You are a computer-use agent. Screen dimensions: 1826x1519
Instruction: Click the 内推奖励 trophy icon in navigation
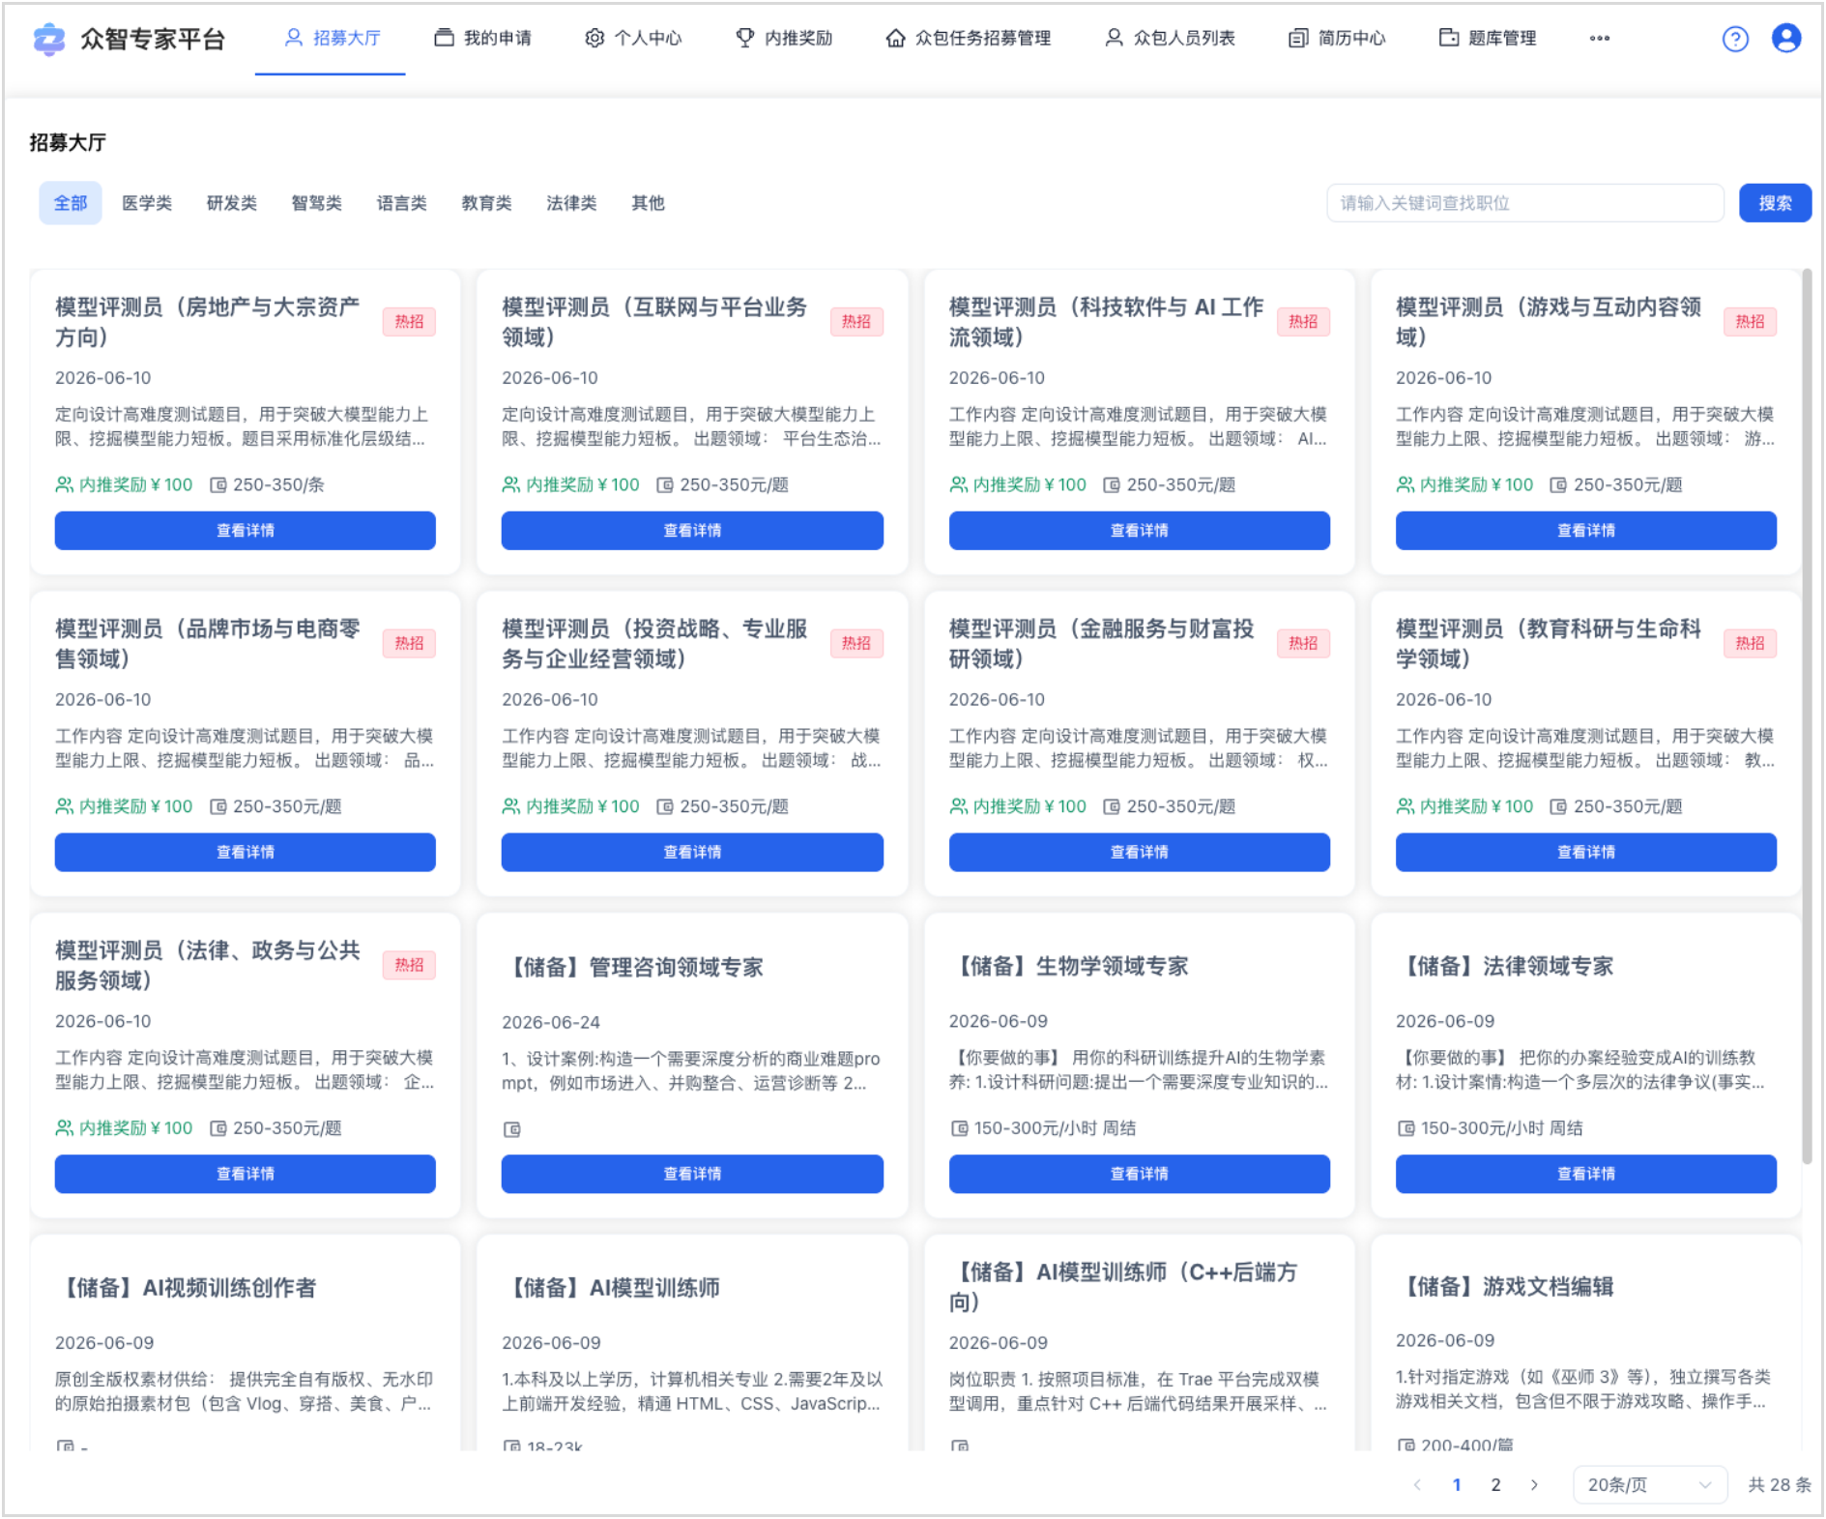tap(745, 38)
